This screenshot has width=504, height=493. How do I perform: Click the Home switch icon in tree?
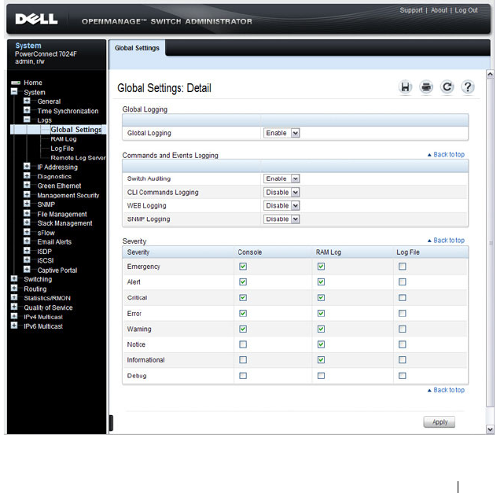pyautogui.click(x=16, y=83)
